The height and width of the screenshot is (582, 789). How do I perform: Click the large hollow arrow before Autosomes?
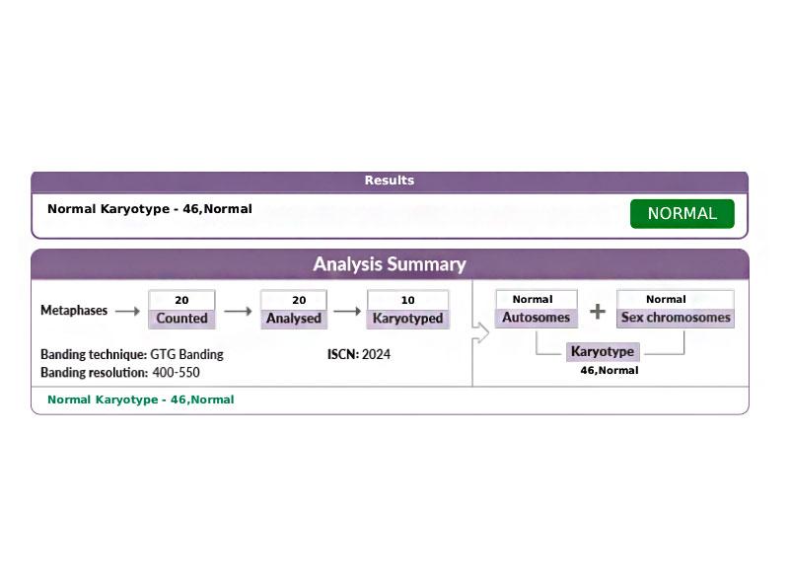tap(482, 332)
